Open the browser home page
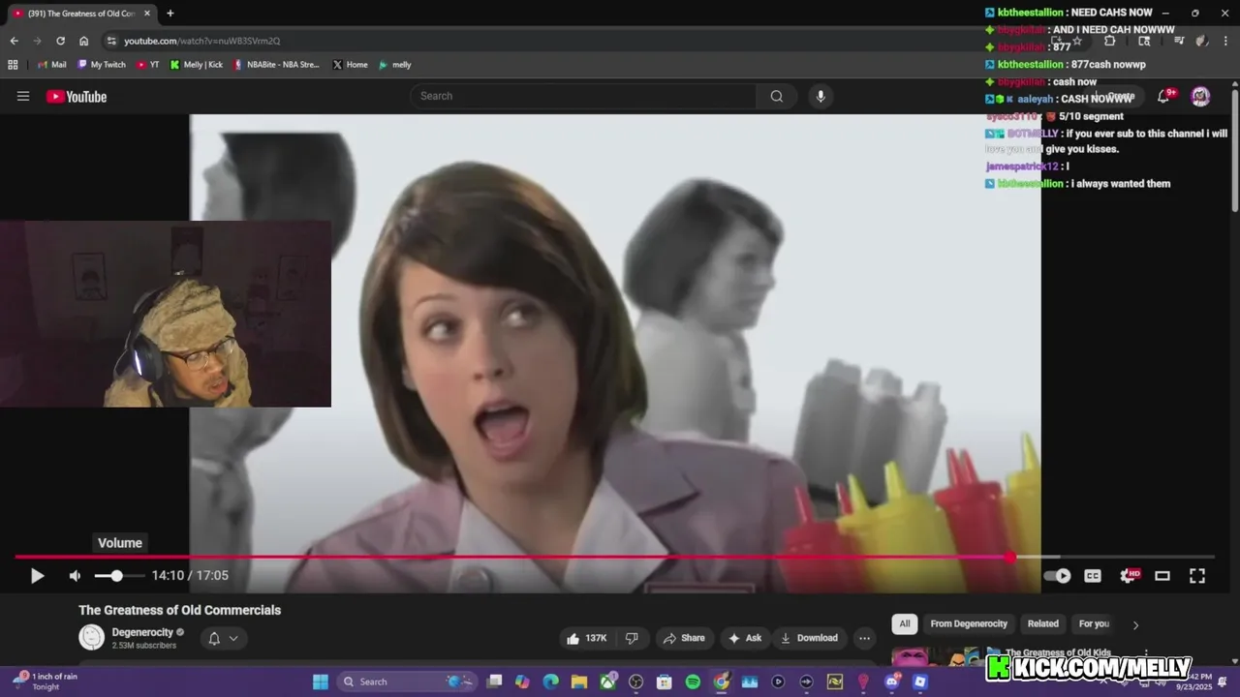This screenshot has height=697, width=1240. pyautogui.click(x=84, y=41)
